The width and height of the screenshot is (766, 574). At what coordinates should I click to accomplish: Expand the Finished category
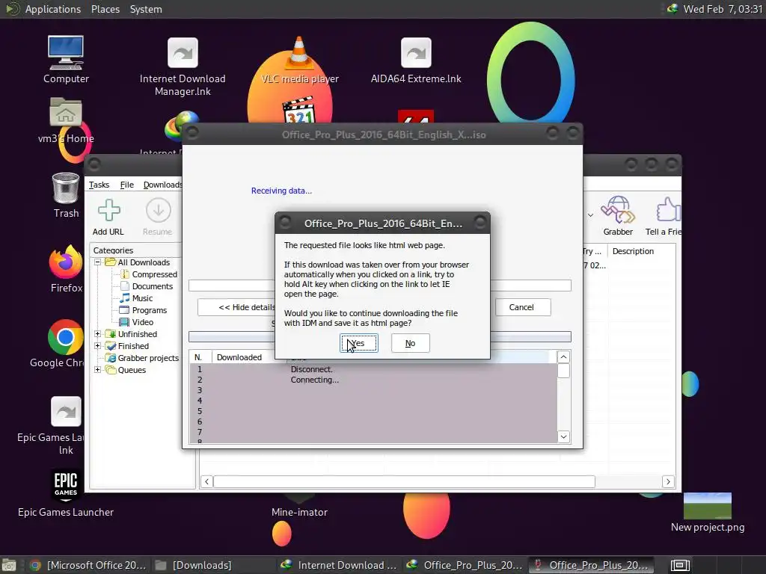[97, 345]
